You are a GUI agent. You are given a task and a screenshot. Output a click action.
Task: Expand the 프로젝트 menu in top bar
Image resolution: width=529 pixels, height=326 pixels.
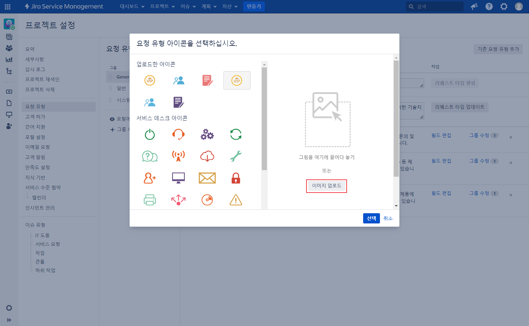162,6
